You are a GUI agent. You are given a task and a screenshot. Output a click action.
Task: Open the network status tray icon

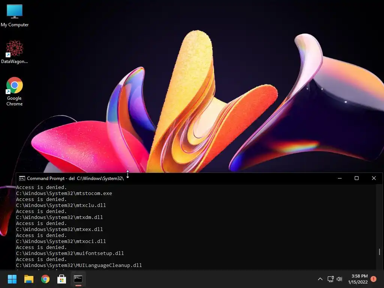[x=331, y=279]
